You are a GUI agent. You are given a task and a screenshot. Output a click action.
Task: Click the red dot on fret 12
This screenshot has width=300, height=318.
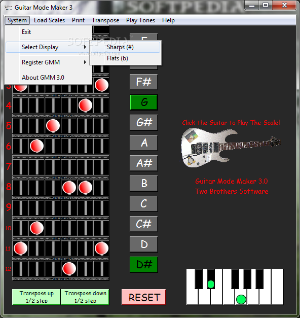coord(69,268)
